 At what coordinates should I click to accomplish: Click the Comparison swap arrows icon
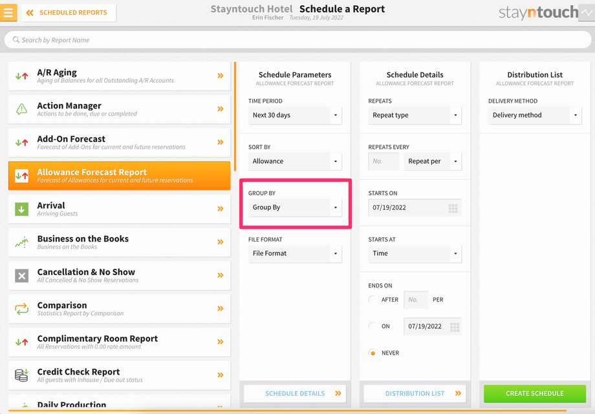(x=21, y=309)
